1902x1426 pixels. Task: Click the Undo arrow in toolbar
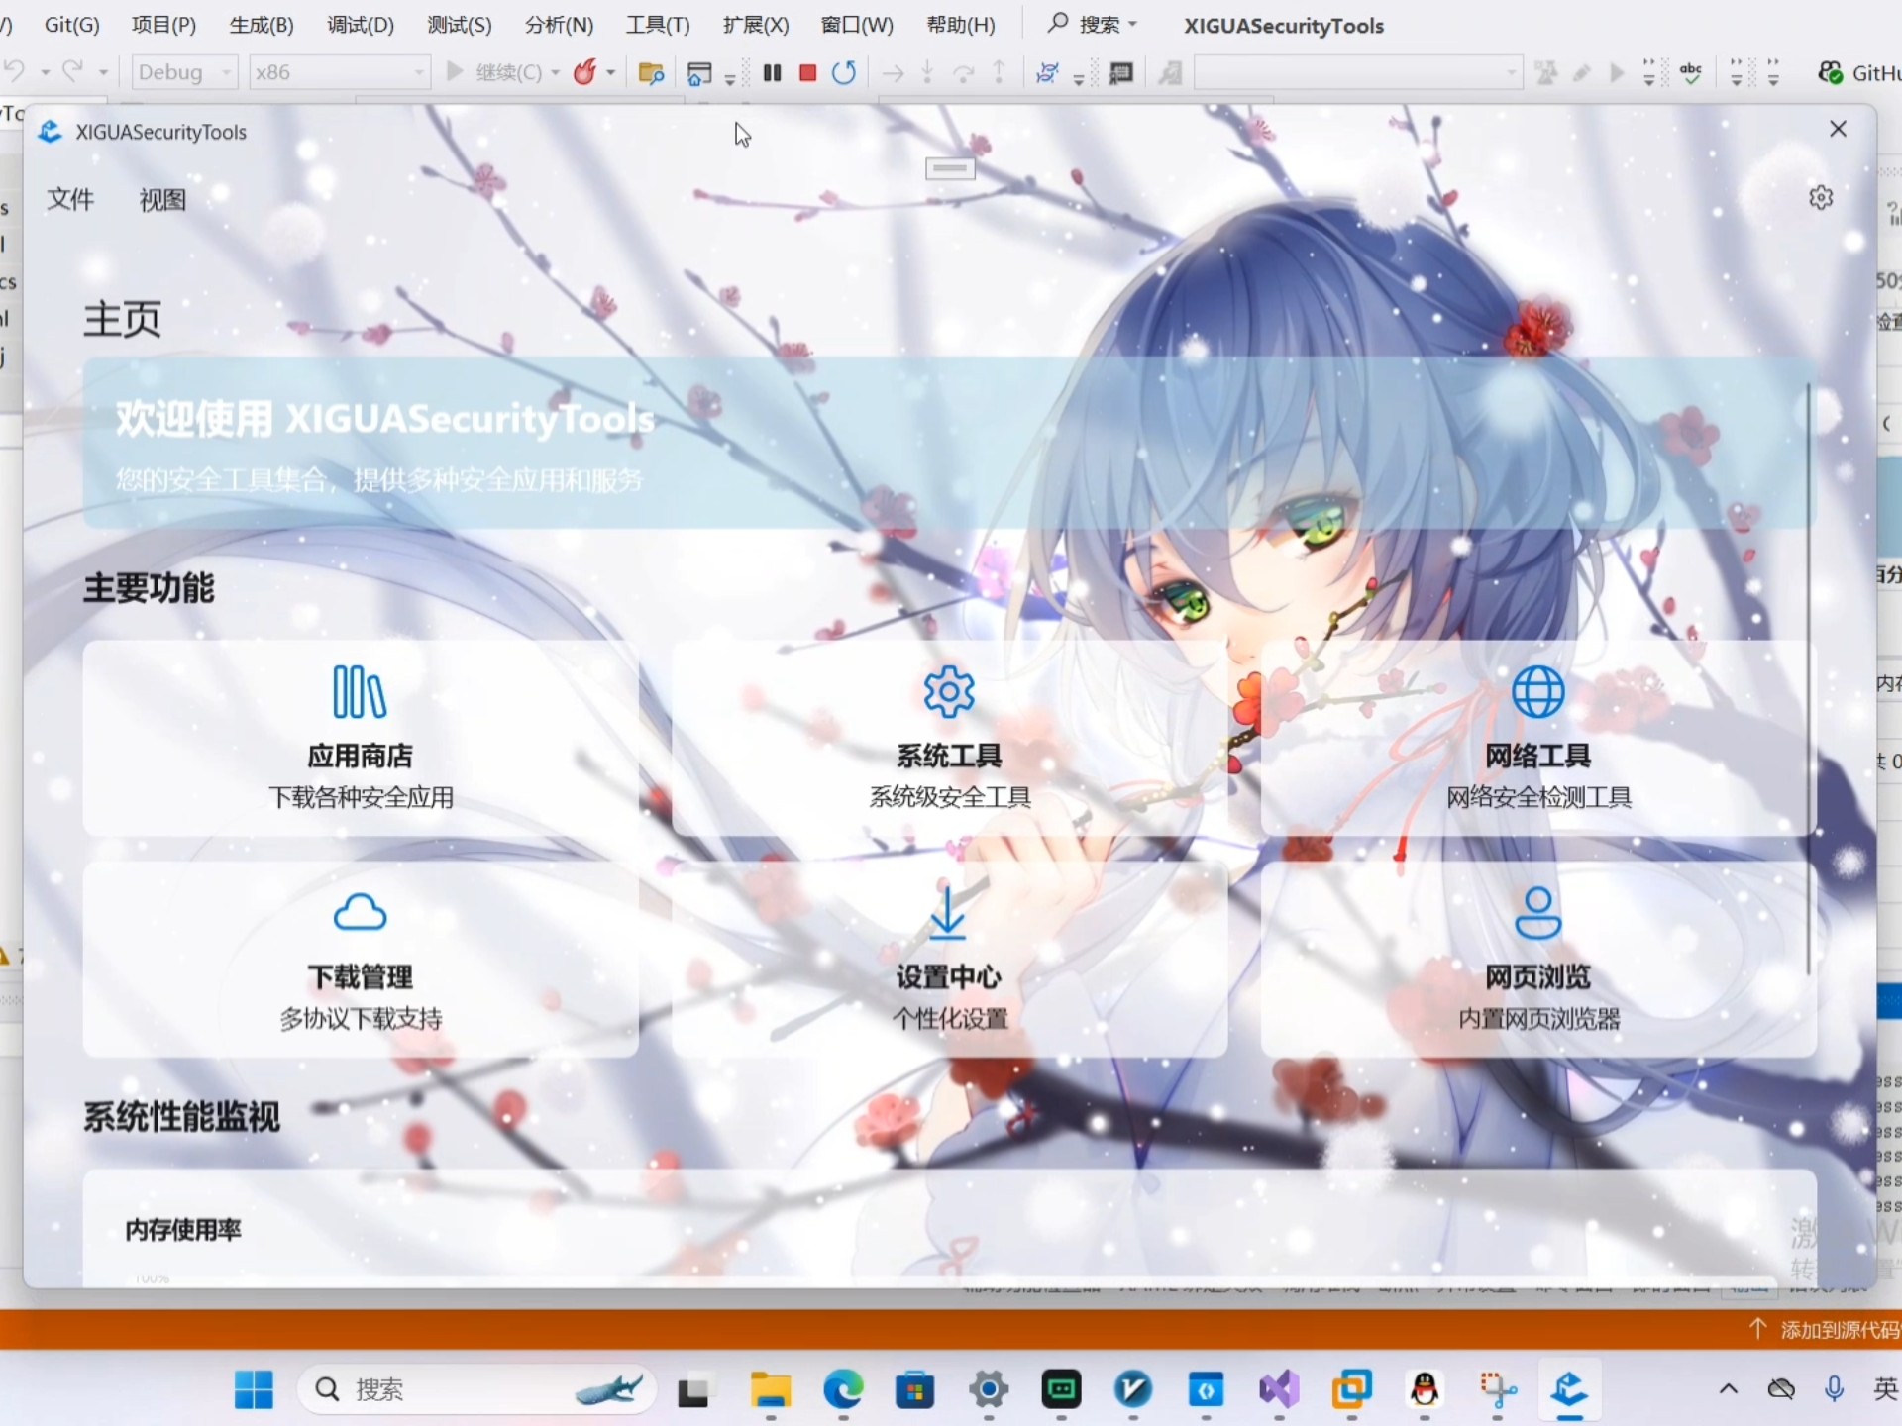tap(15, 71)
